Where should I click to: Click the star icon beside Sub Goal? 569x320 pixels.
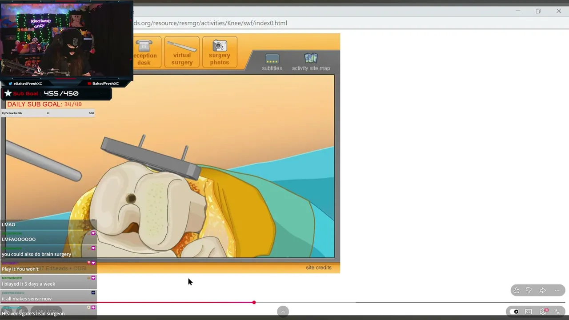click(x=8, y=93)
